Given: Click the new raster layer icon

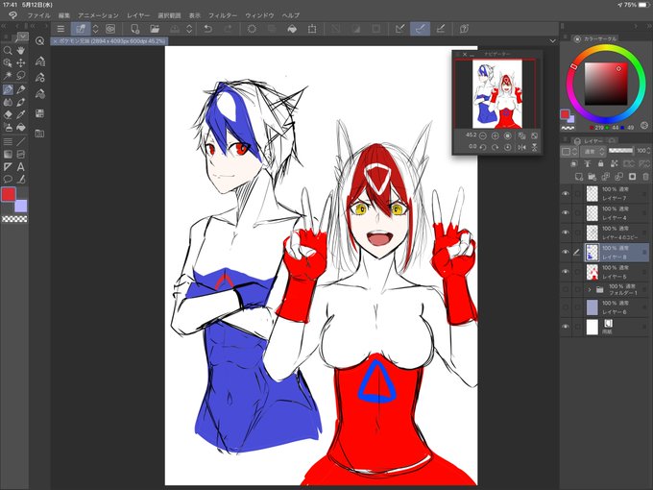Looking at the screenshot, I should [578, 177].
